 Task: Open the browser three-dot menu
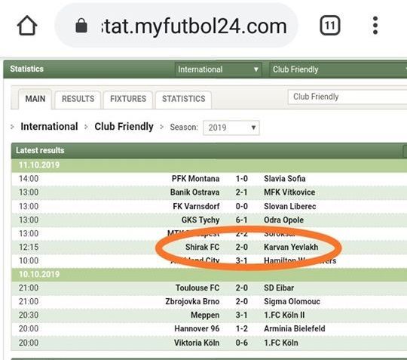pos(375,25)
